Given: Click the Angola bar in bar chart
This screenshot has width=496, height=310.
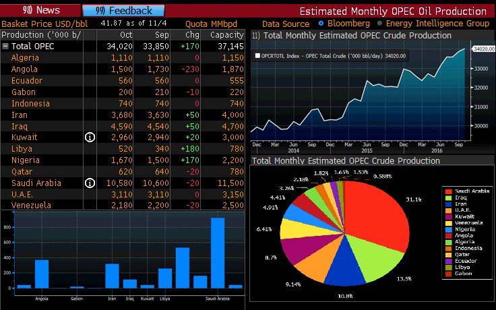Looking at the screenshot, I should tap(42, 274).
